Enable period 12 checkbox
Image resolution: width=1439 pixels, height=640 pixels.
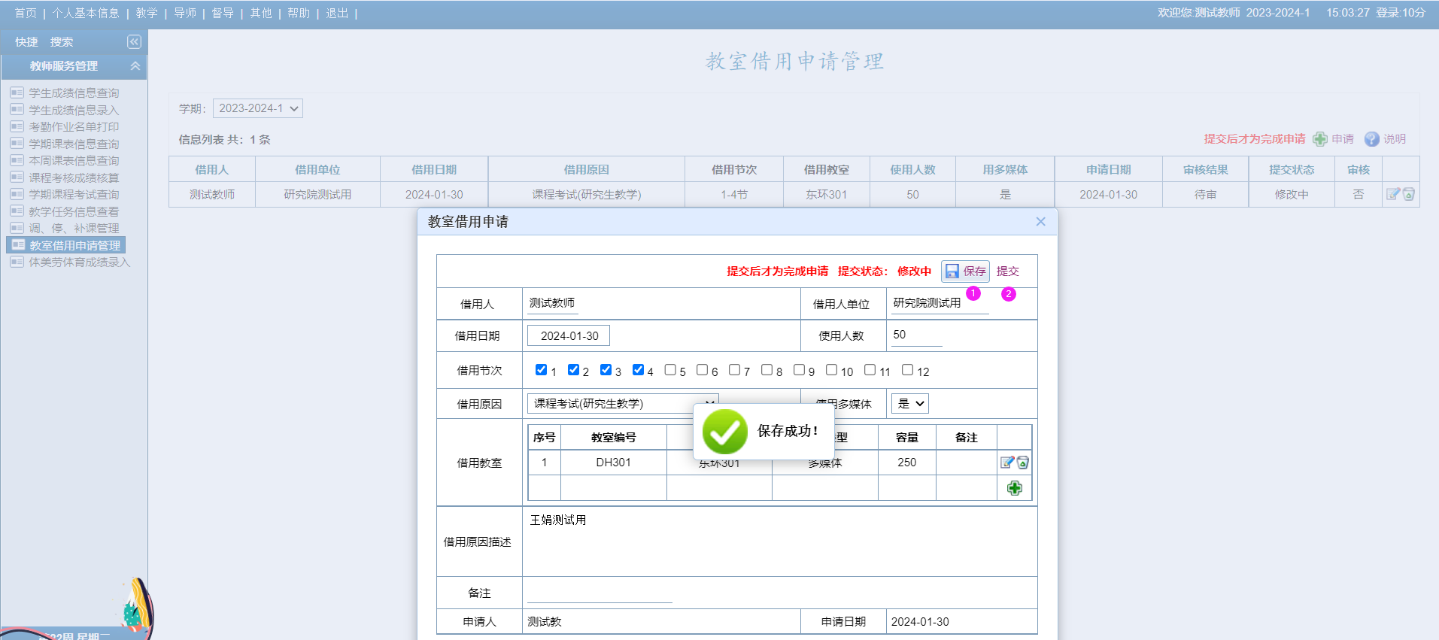pyautogui.click(x=907, y=370)
